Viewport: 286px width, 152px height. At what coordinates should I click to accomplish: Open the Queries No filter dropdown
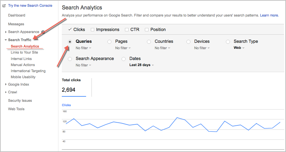pos(83,48)
